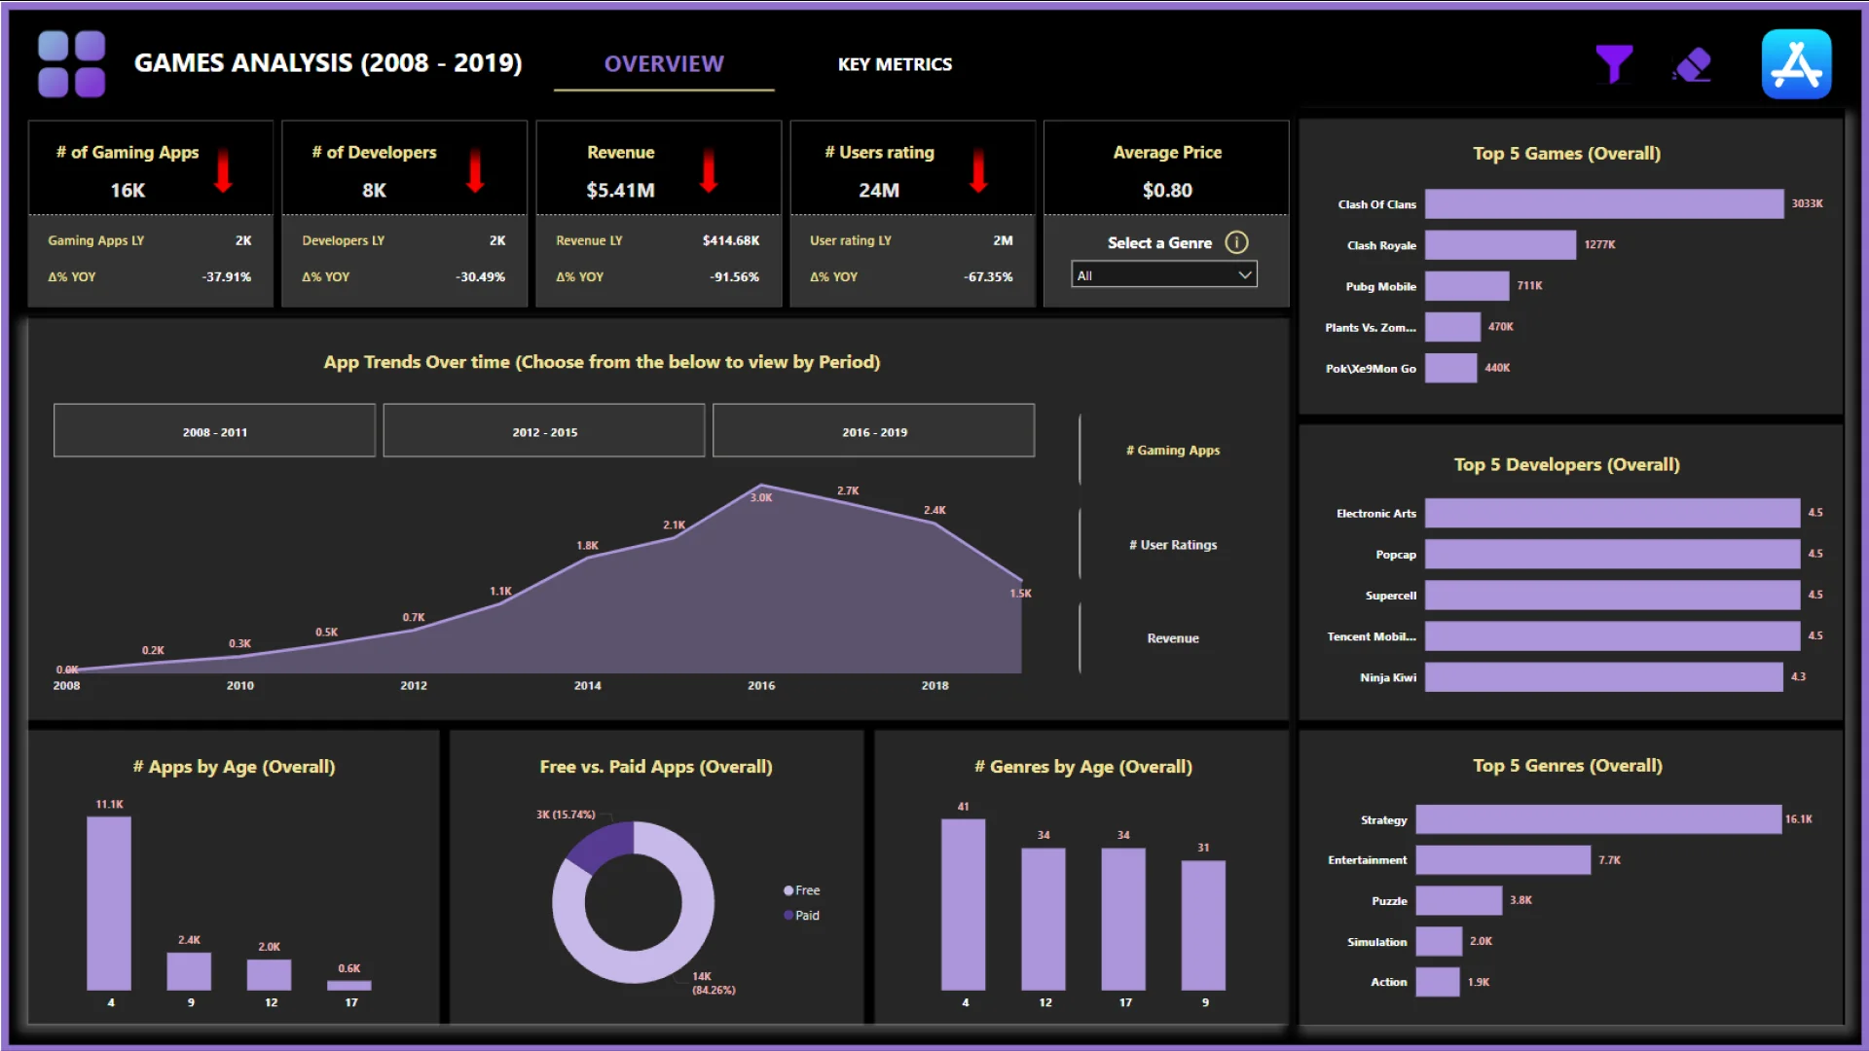Select the Pubg Mobile bar
Image resolution: width=1869 pixels, height=1051 pixels.
tap(1467, 286)
